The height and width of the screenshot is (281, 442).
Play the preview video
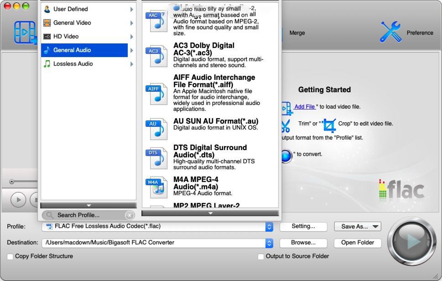click(x=19, y=200)
